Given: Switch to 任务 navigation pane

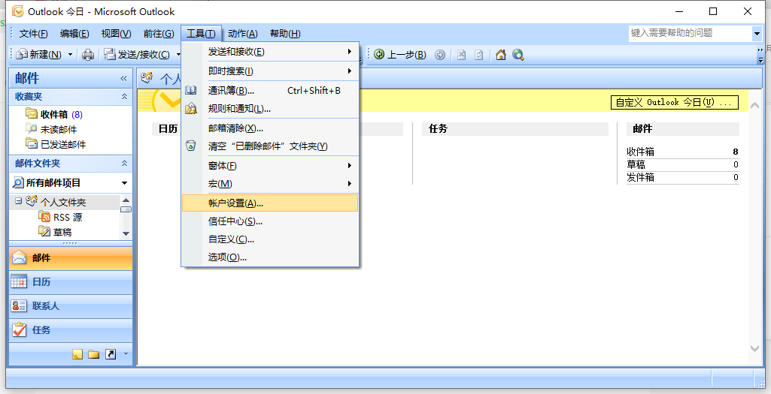Looking at the screenshot, I should pyautogui.click(x=71, y=329).
